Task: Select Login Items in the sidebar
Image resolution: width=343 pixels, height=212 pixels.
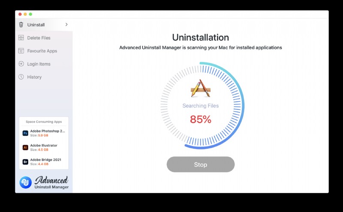Action: pos(39,64)
